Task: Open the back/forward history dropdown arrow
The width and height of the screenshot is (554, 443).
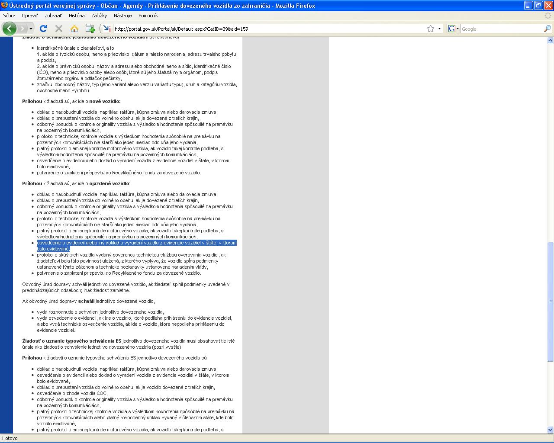Action: pos(31,29)
